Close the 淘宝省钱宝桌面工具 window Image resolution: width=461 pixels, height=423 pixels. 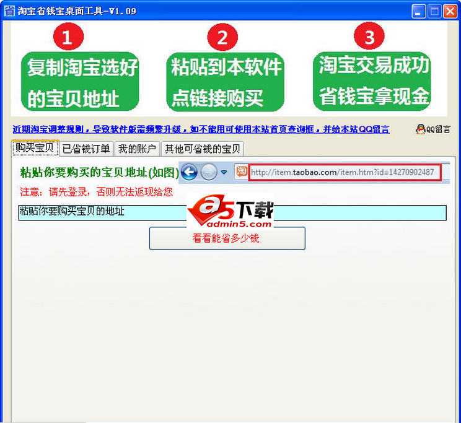[450, 12]
